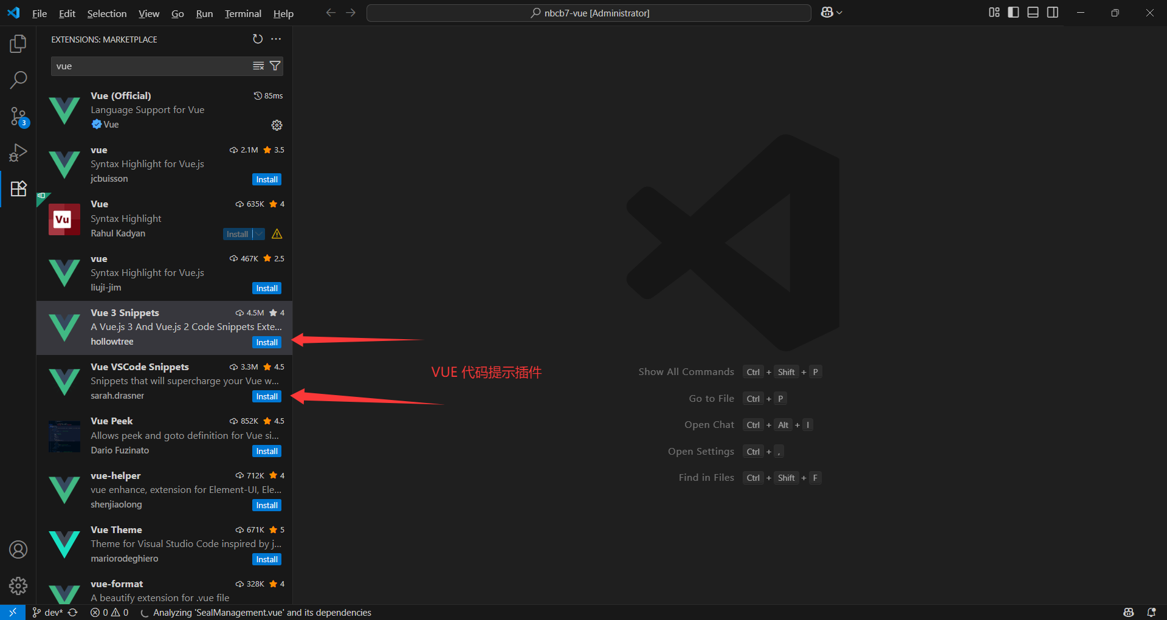The width and height of the screenshot is (1167, 620).
Task: Open Accounts menu in activity bar
Action: click(x=18, y=549)
